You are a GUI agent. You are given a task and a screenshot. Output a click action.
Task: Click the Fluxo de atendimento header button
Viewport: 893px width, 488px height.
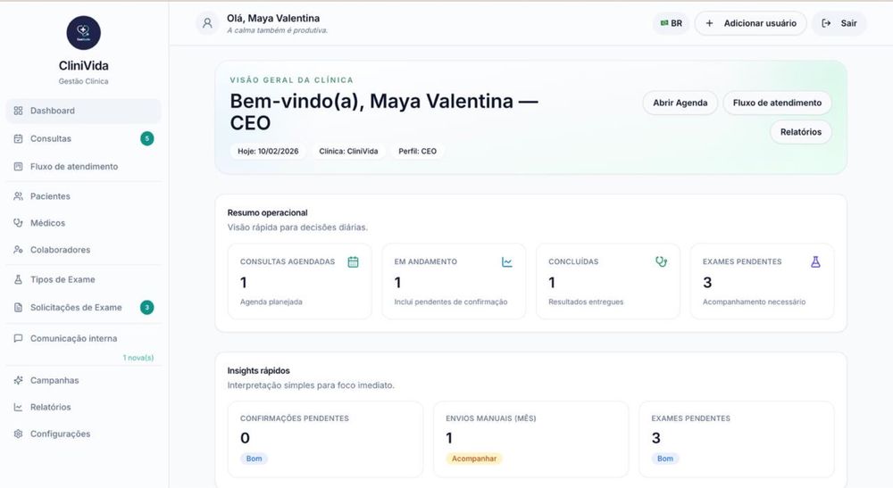pos(778,103)
